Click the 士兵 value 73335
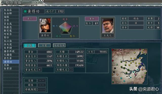Viewport: 162px width, 94px height. click(101, 52)
